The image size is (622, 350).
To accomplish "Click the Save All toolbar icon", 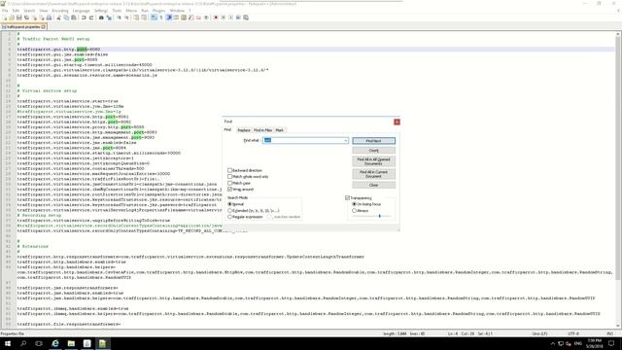I will click(x=26, y=17).
